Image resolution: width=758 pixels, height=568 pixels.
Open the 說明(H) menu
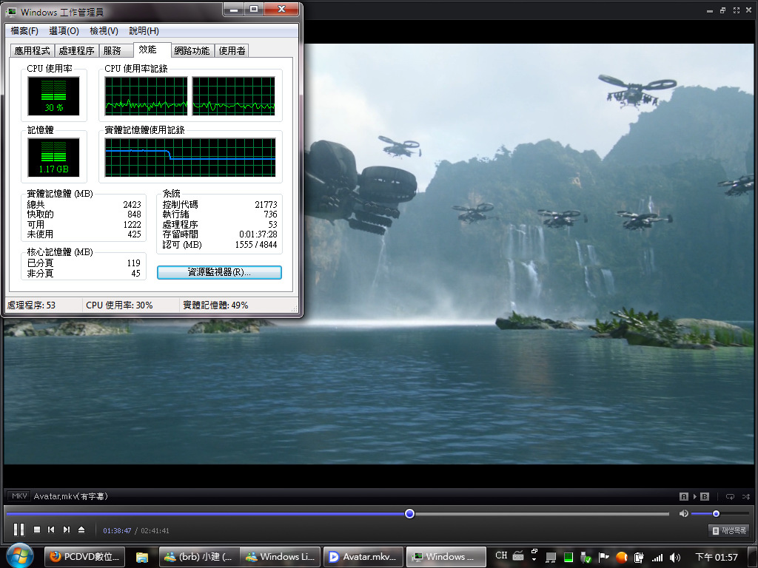144,31
